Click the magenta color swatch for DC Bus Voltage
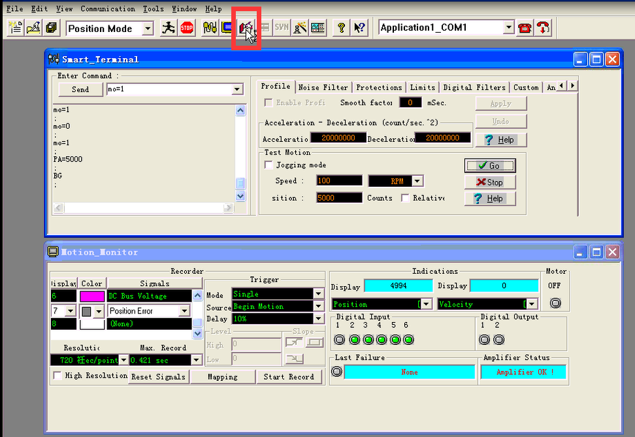Screen dimensions: 635x437 [91, 295]
